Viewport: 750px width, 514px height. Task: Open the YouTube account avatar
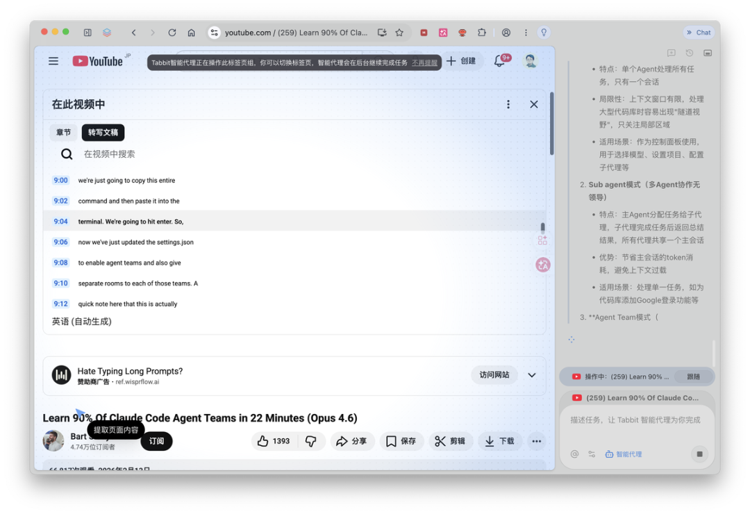click(x=530, y=61)
